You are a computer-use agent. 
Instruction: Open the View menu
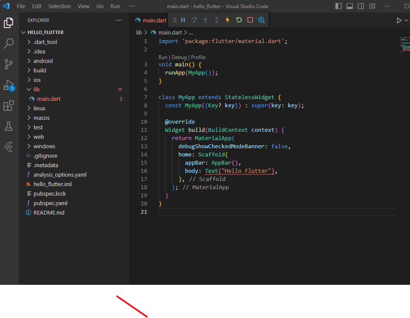84,6
